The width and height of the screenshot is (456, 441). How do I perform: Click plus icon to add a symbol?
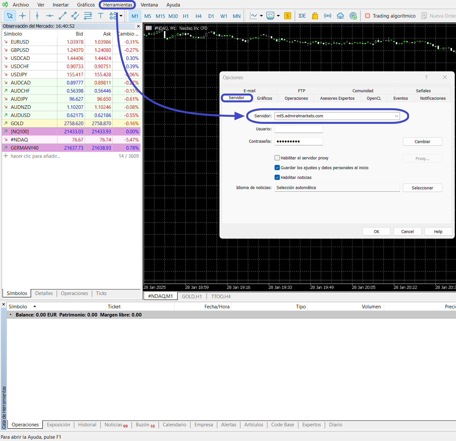point(6,156)
